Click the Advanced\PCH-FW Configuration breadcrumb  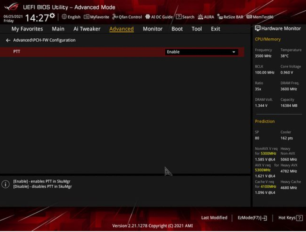click(44, 40)
